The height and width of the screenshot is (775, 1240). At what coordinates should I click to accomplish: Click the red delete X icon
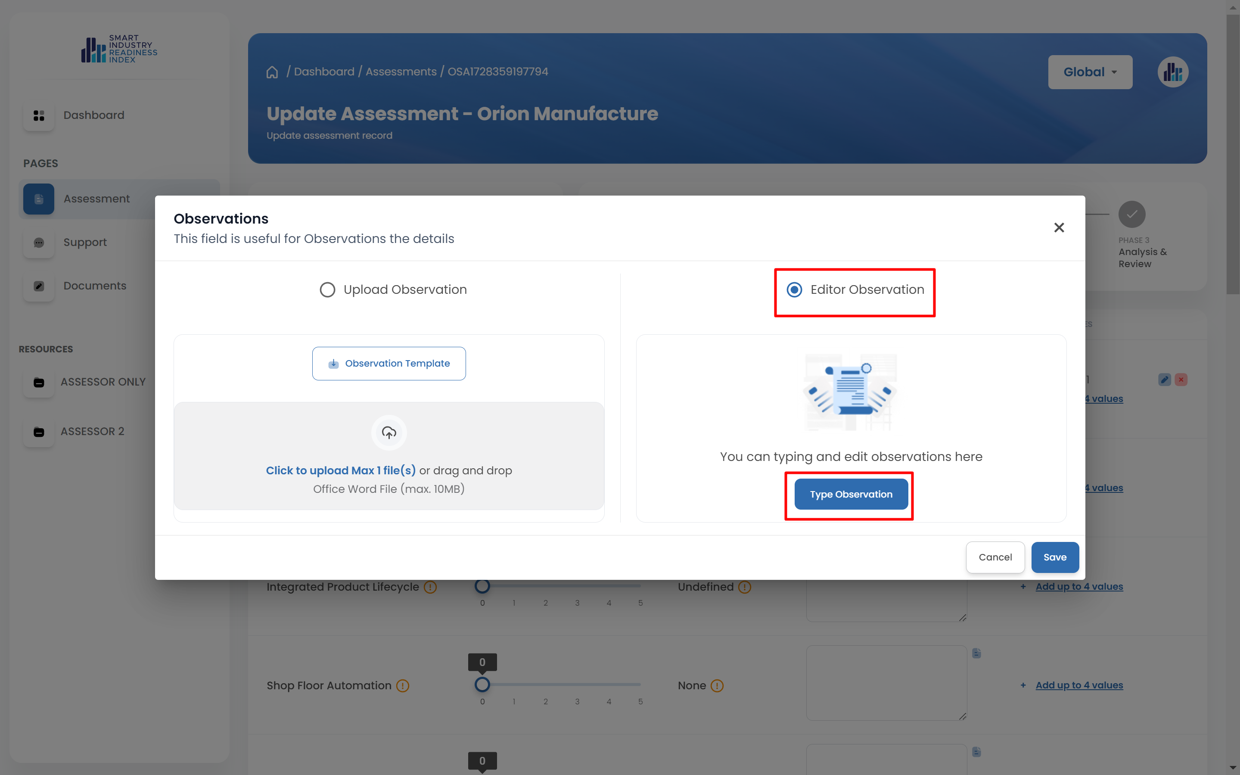1181,380
